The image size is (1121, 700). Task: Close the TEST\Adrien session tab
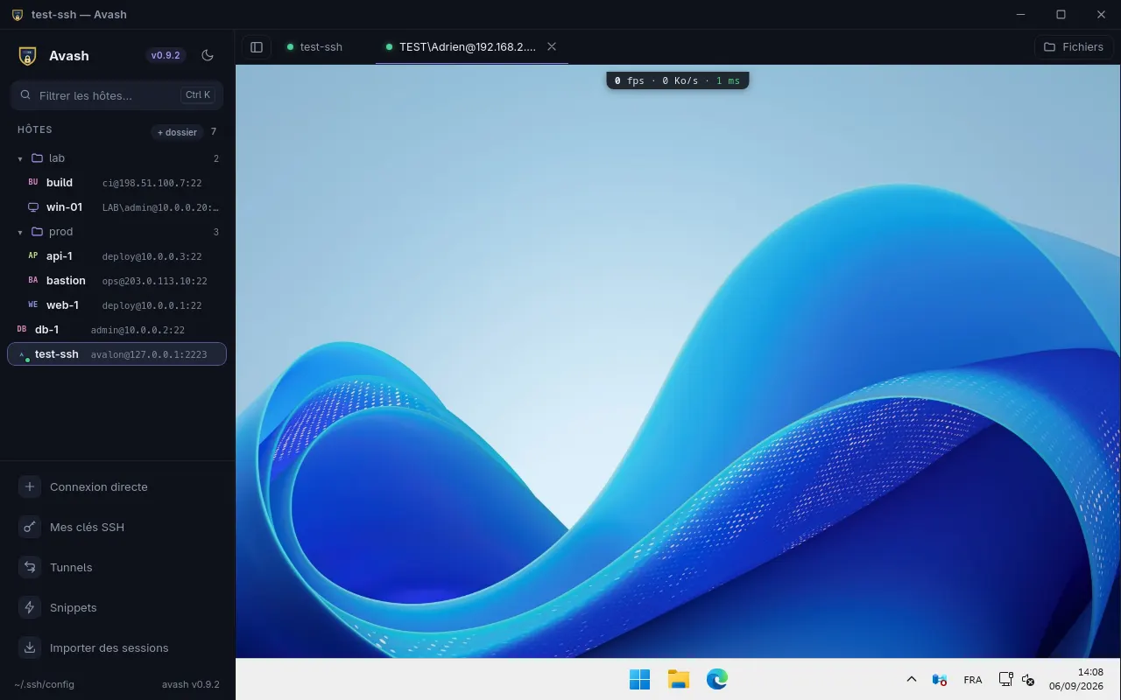[x=552, y=47]
